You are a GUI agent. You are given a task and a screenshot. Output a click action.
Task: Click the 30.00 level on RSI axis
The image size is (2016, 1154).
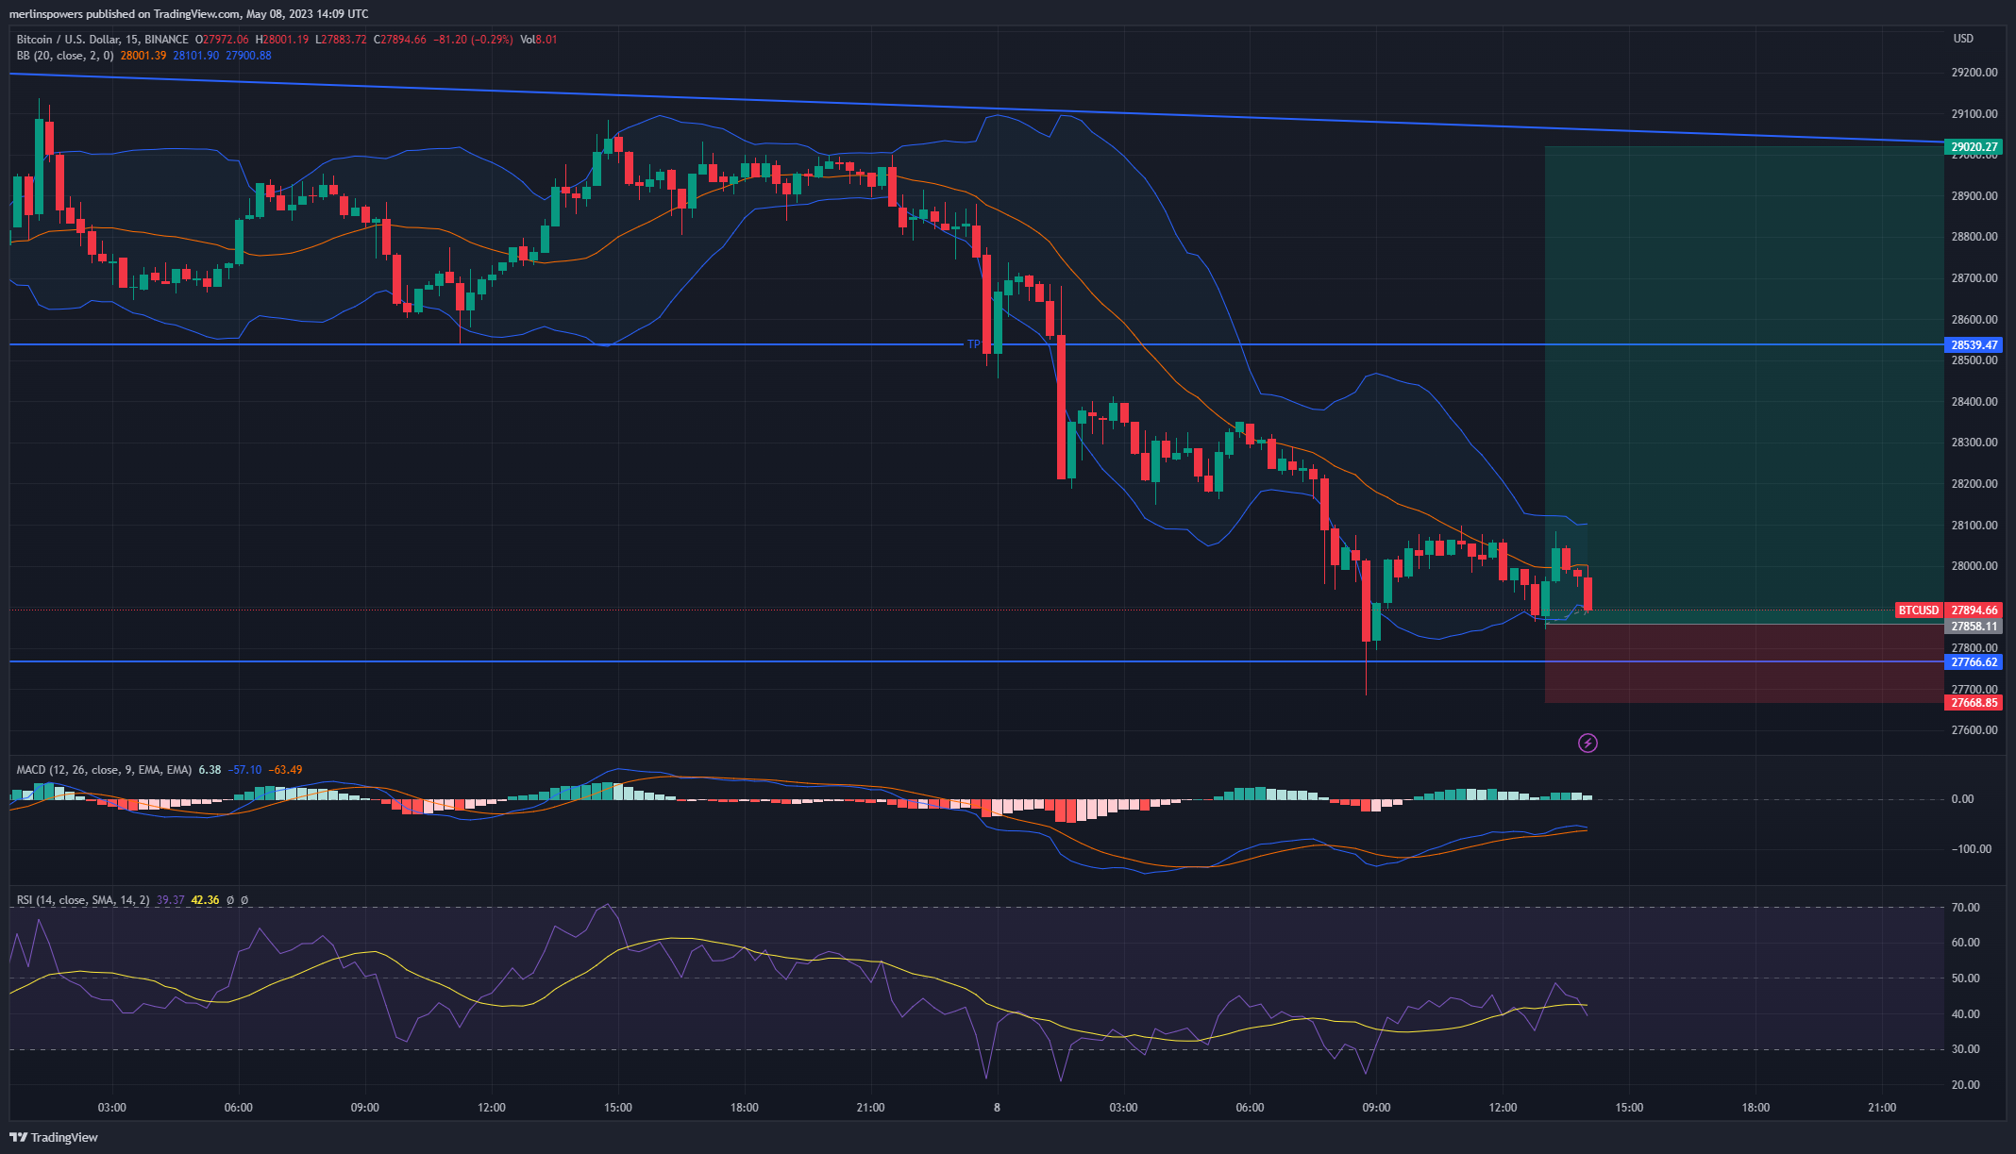click(x=1966, y=1049)
